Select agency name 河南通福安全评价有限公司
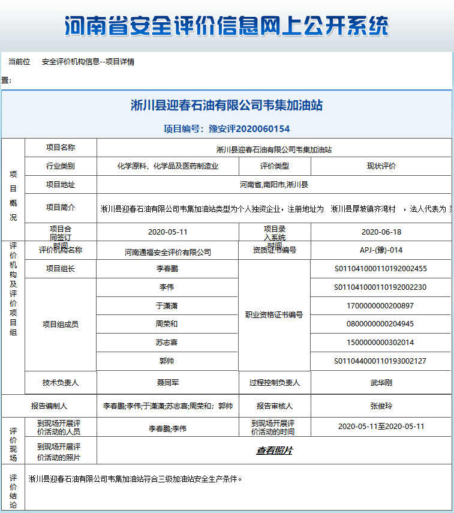 tap(168, 252)
